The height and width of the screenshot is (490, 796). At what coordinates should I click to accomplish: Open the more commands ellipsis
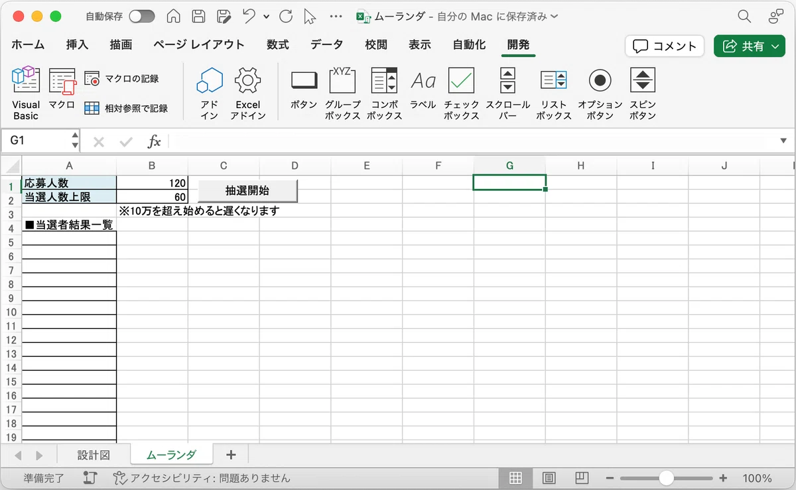point(336,16)
